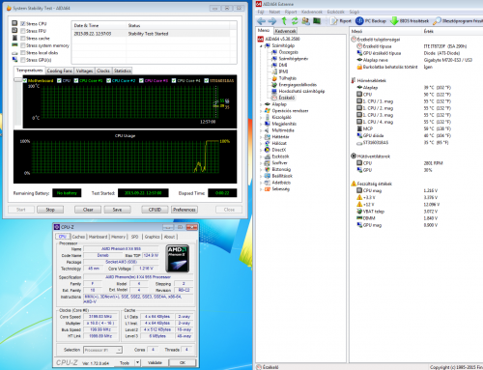Viewport: 483px width, 370px height.
Task: Open driver updates magnifier toolbar item
Action: (458, 21)
